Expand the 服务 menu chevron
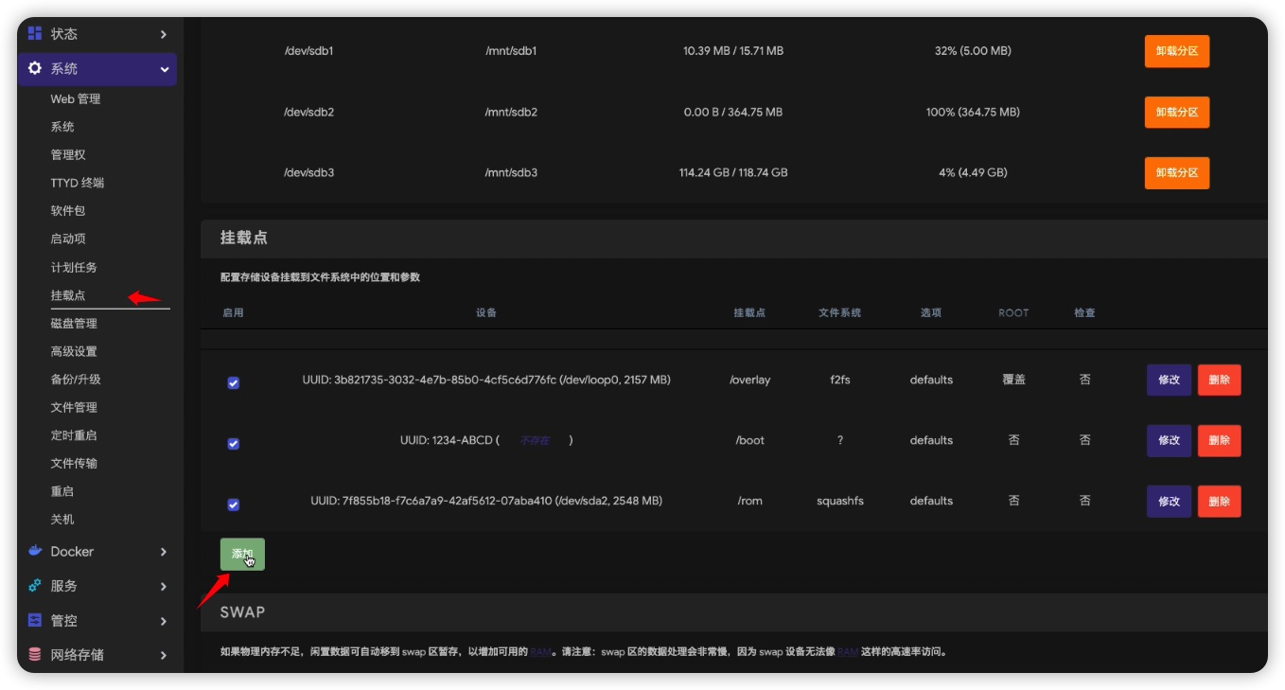 (163, 587)
